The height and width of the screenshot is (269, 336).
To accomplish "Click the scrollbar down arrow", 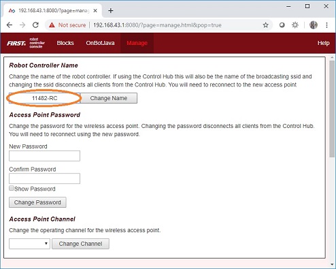I will click(332, 264).
